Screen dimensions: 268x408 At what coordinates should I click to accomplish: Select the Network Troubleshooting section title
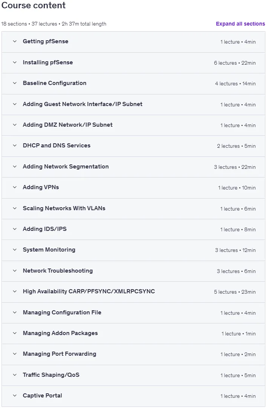pos(58,271)
